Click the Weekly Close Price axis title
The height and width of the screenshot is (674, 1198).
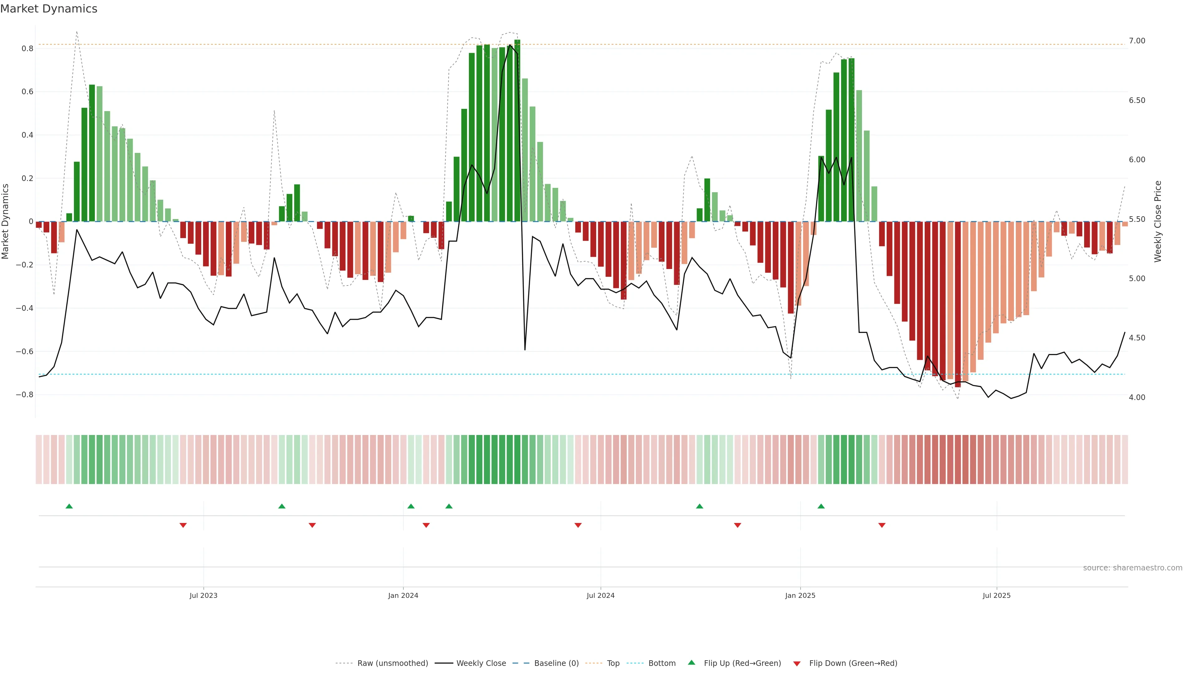tap(1157, 222)
